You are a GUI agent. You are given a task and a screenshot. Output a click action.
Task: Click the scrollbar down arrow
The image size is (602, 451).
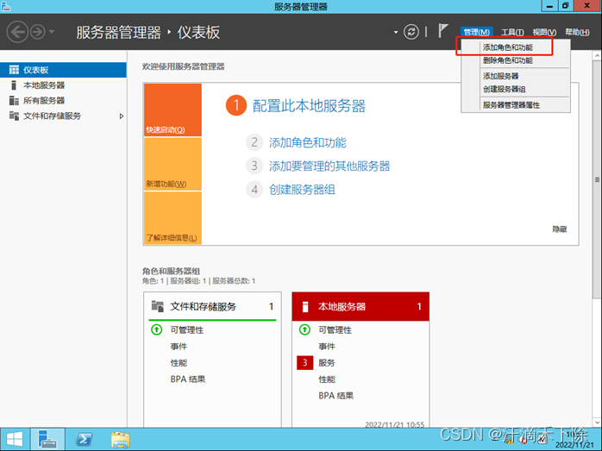(x=597, y=423)
